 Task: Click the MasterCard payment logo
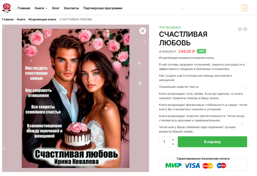208,166
